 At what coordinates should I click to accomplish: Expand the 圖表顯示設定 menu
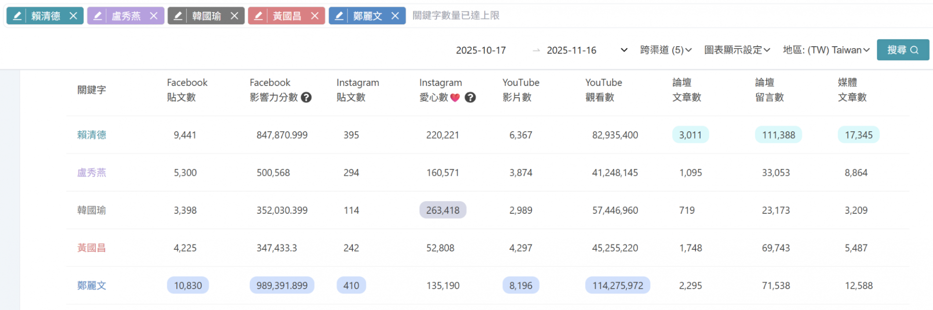coord(737,50)
